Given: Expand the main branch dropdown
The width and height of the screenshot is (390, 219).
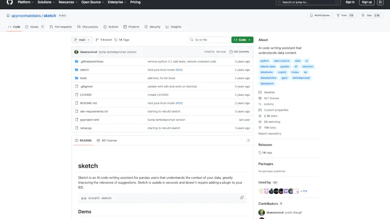Looking at the screenshot, I should coord(82,40).
